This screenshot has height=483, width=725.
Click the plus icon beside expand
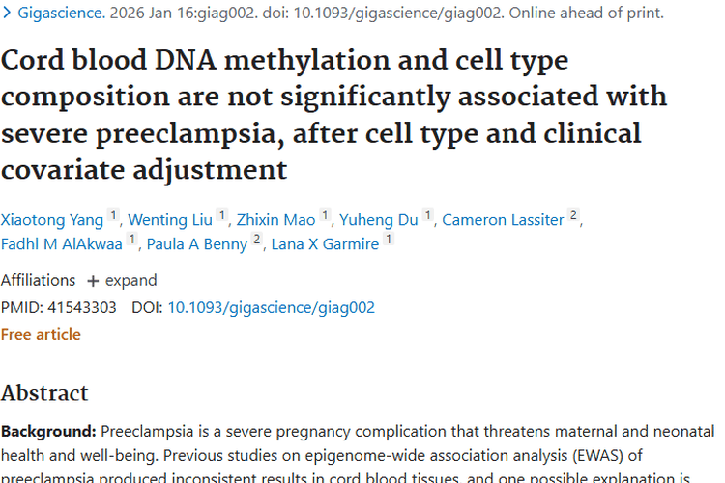tap(93, 281)
